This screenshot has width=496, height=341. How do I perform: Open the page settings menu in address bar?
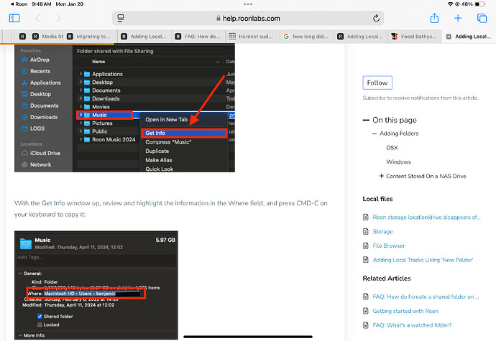[121, 19]
